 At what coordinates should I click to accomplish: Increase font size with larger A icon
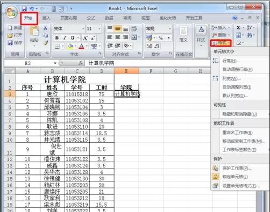tap(85, 38)
